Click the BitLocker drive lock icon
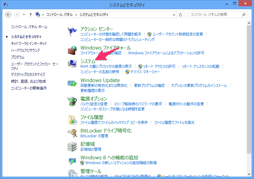 pyautogui.click(x=72, y=133)
